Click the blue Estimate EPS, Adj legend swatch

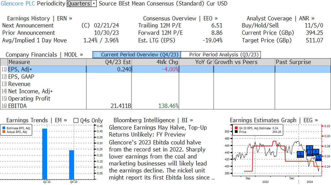coord(4,128)
